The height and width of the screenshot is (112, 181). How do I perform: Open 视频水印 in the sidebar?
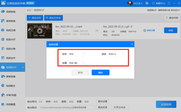12,39
